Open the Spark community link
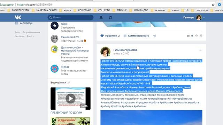Screen dimensions: 223x125 click(x=64, y=24)
